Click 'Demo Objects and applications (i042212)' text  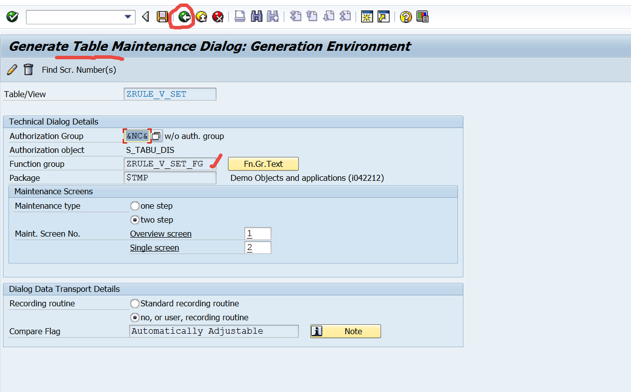(307, 178)
